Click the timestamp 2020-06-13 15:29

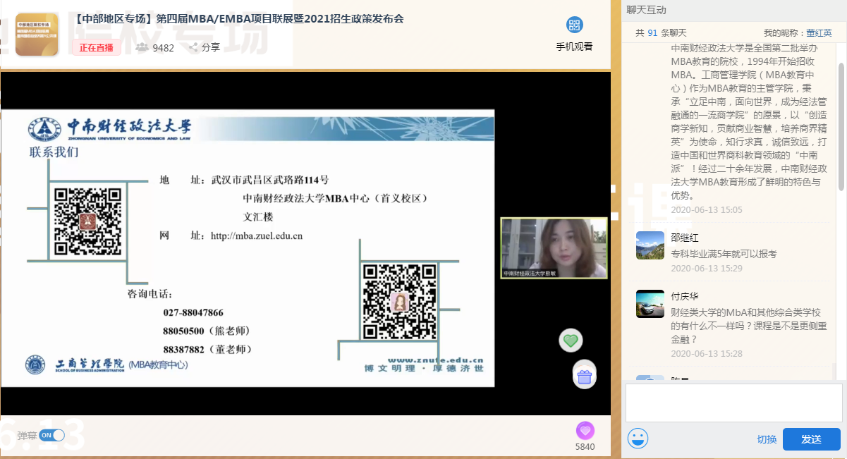[x=707, y=269]
